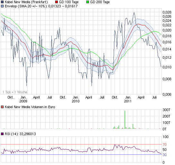Click the red Volumen in Euro legend swatch

coord(2,107)
